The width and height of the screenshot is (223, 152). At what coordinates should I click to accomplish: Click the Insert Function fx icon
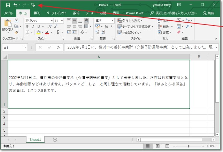[x=59, y=47]
